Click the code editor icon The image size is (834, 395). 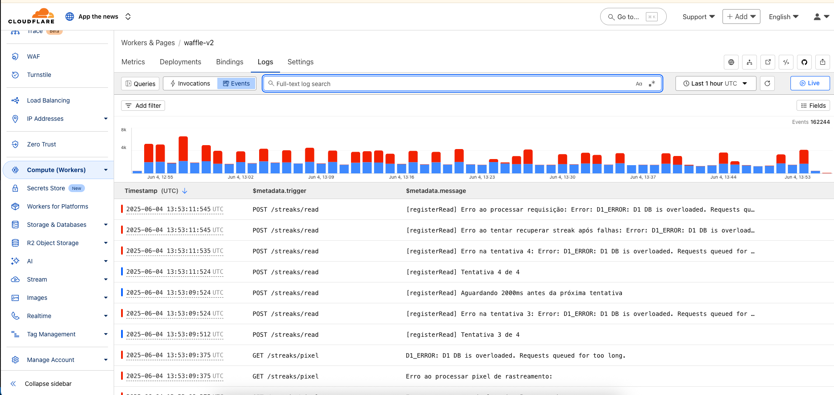786,62
